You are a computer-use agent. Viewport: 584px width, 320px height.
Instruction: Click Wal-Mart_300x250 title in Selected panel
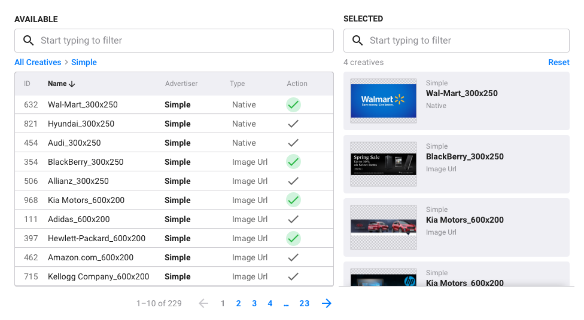click(x=461, y=93)
